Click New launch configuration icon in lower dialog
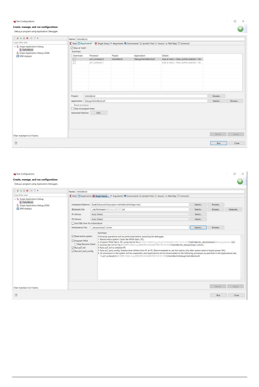 point(15,191)
